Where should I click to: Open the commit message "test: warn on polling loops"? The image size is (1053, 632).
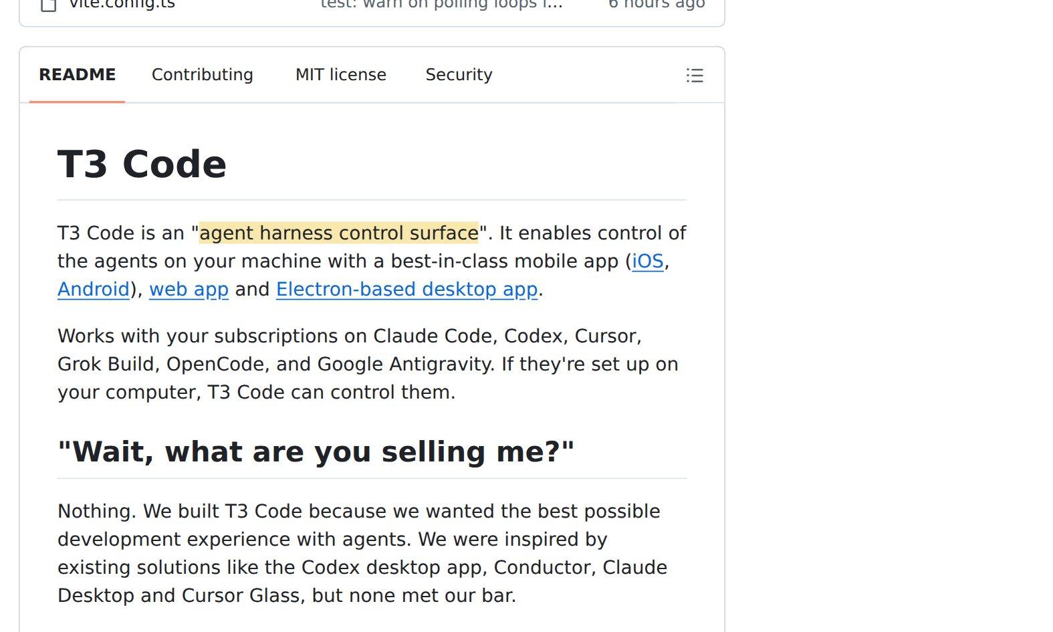(441, 5)
